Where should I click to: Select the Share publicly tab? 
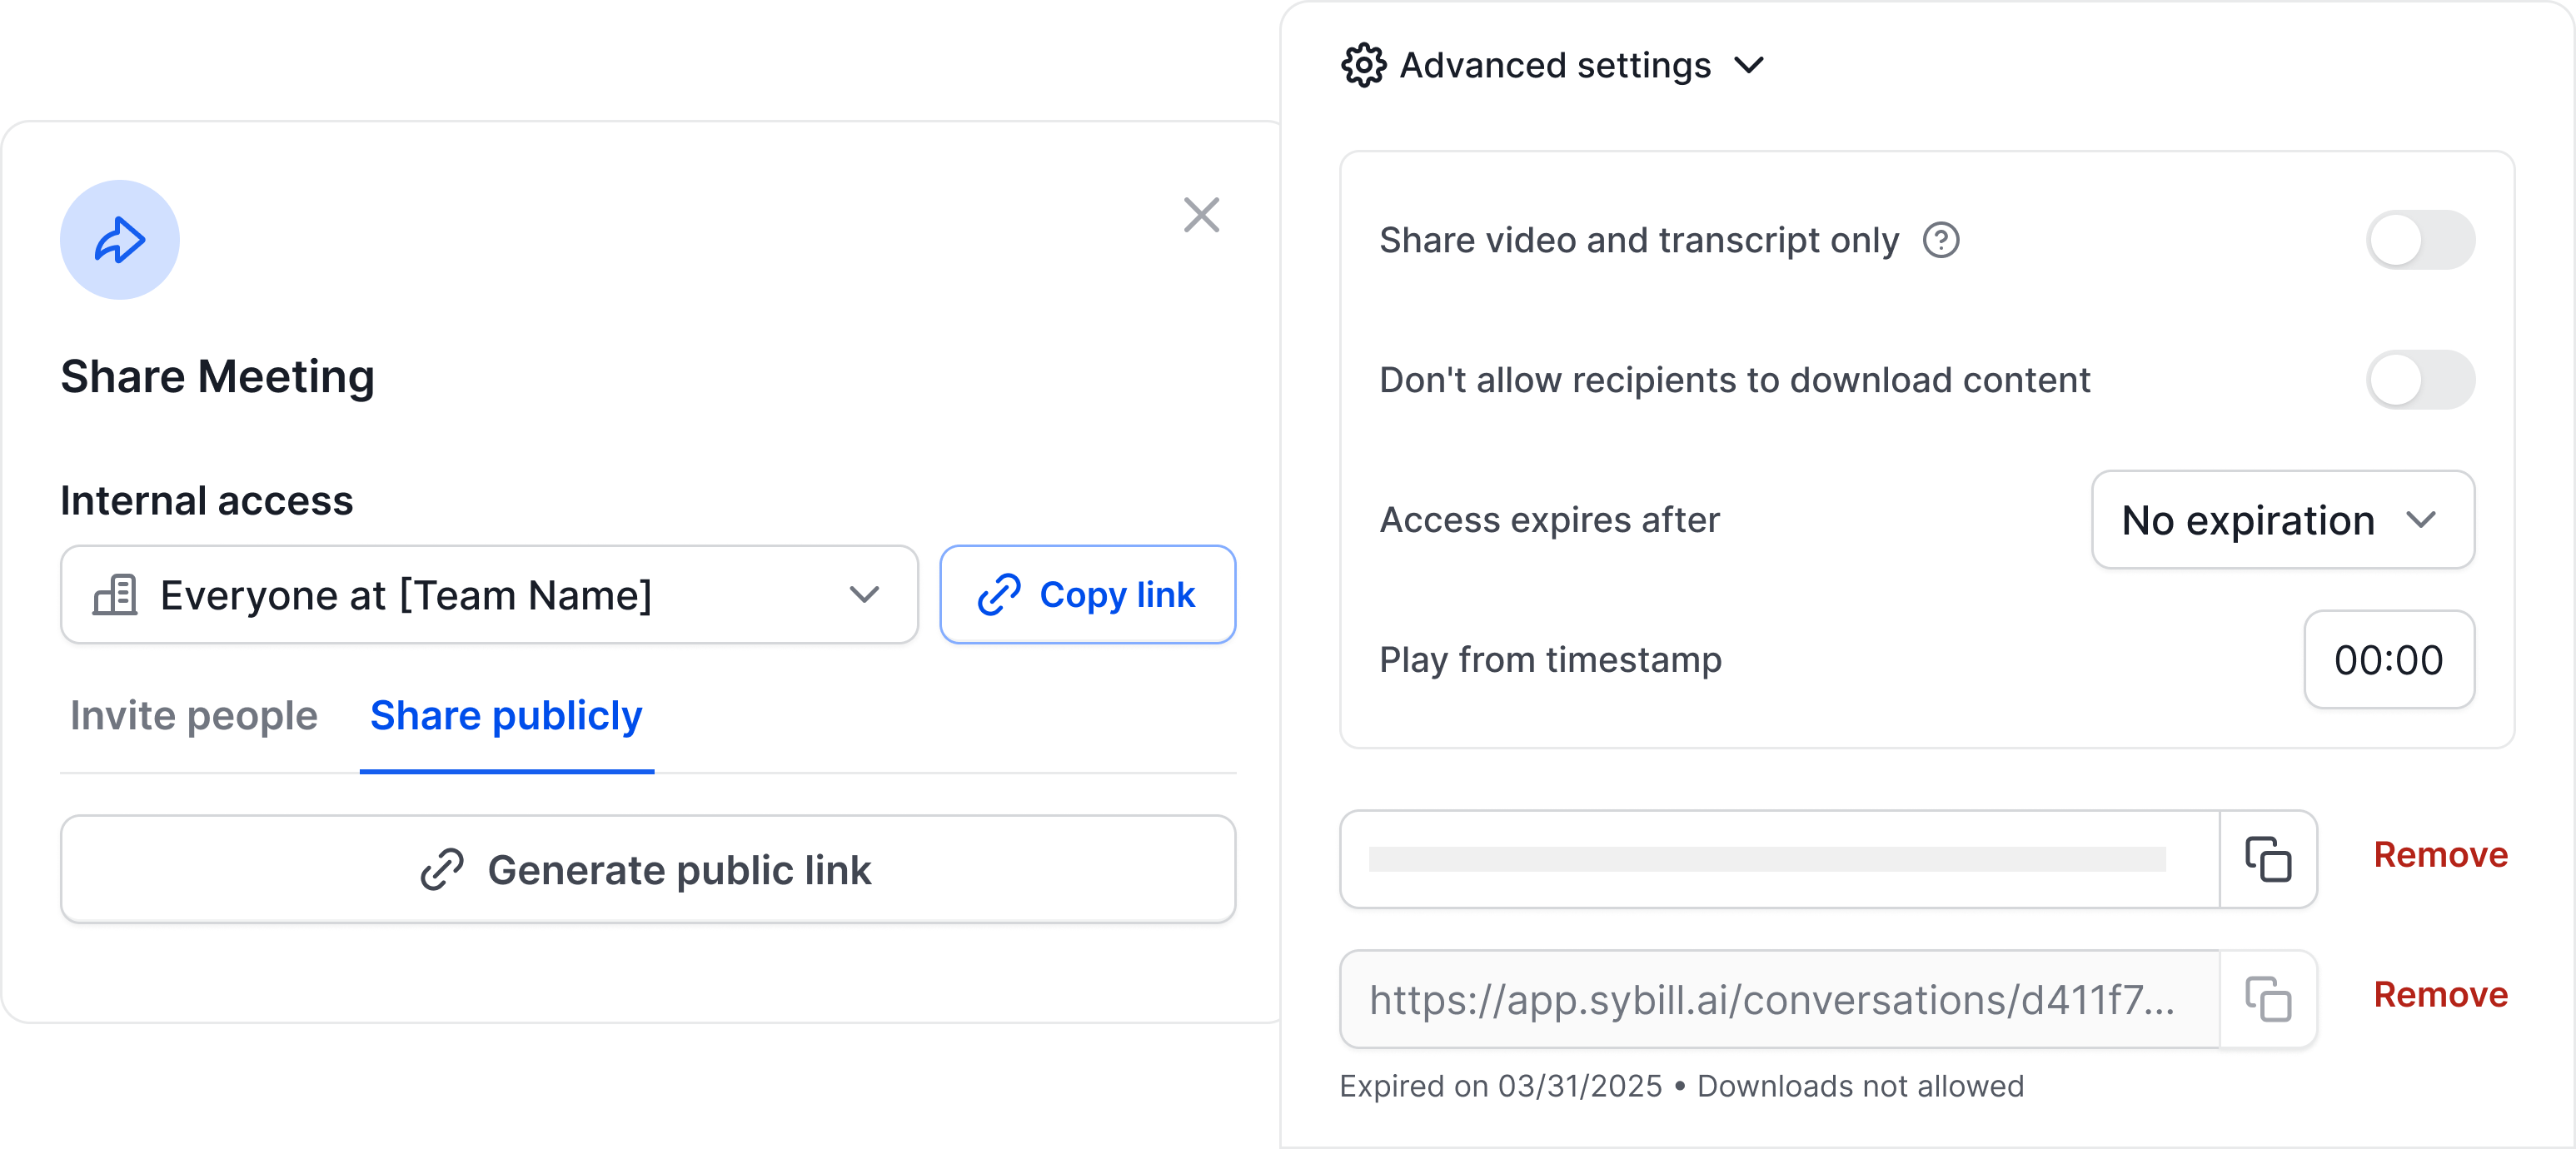[506, 716]
